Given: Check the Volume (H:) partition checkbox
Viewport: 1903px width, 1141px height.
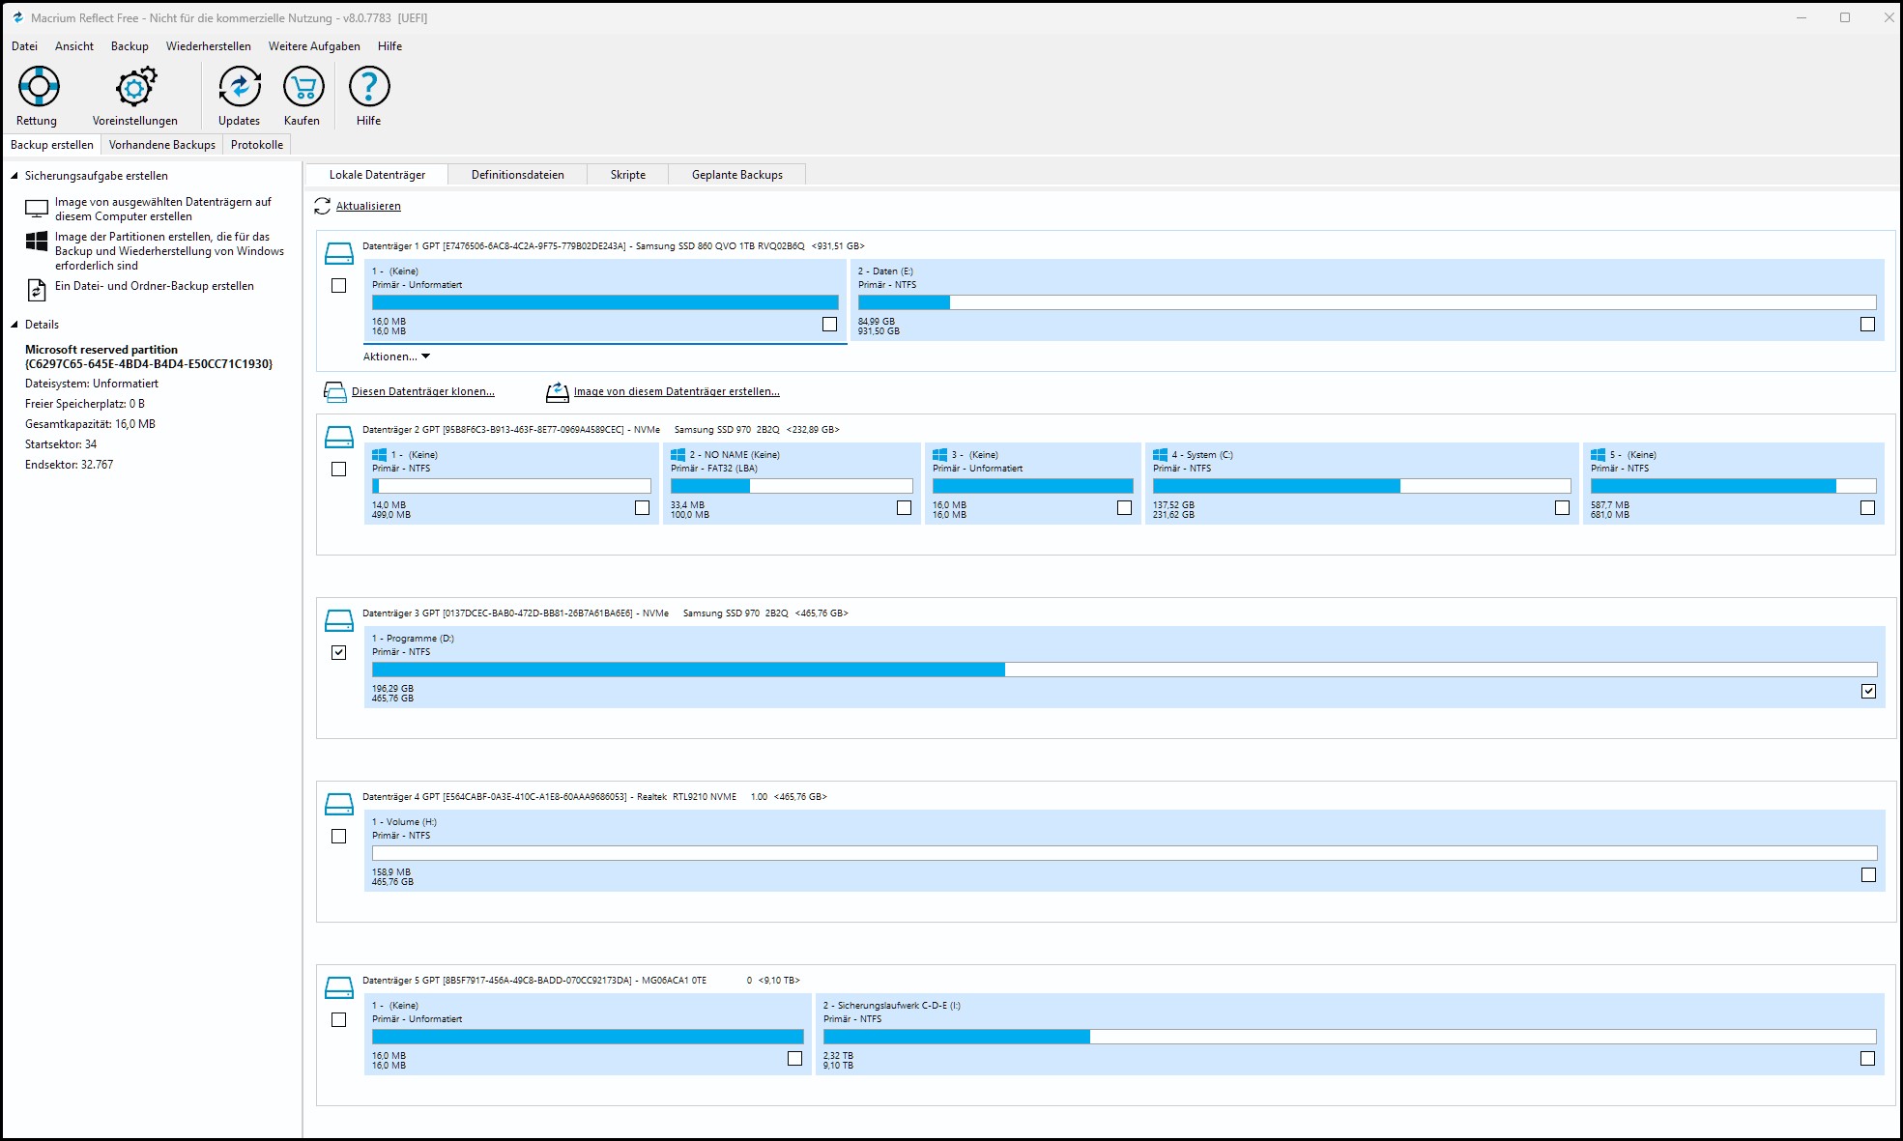Looking at the screenshot, I should click(x=1867, y=874).
